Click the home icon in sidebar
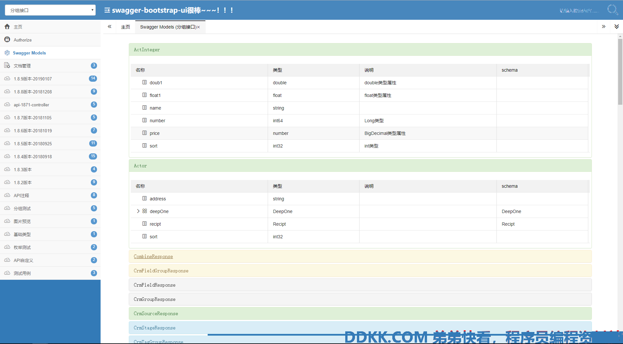The height and width of the screenshot is (344, 623). [7, 27]
